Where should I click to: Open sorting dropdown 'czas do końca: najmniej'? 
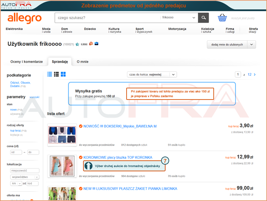[152, 75]
